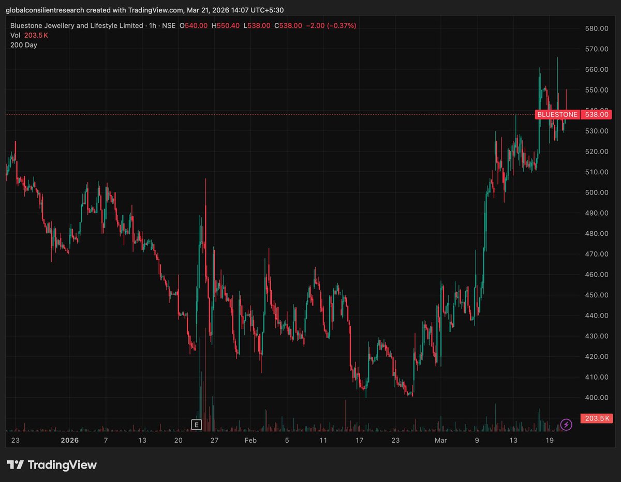The width and height of the screenshot is (621, 482).
Task: Click the '20' date label on time axis
Action: pyautogui.click(x=178, y=441)
